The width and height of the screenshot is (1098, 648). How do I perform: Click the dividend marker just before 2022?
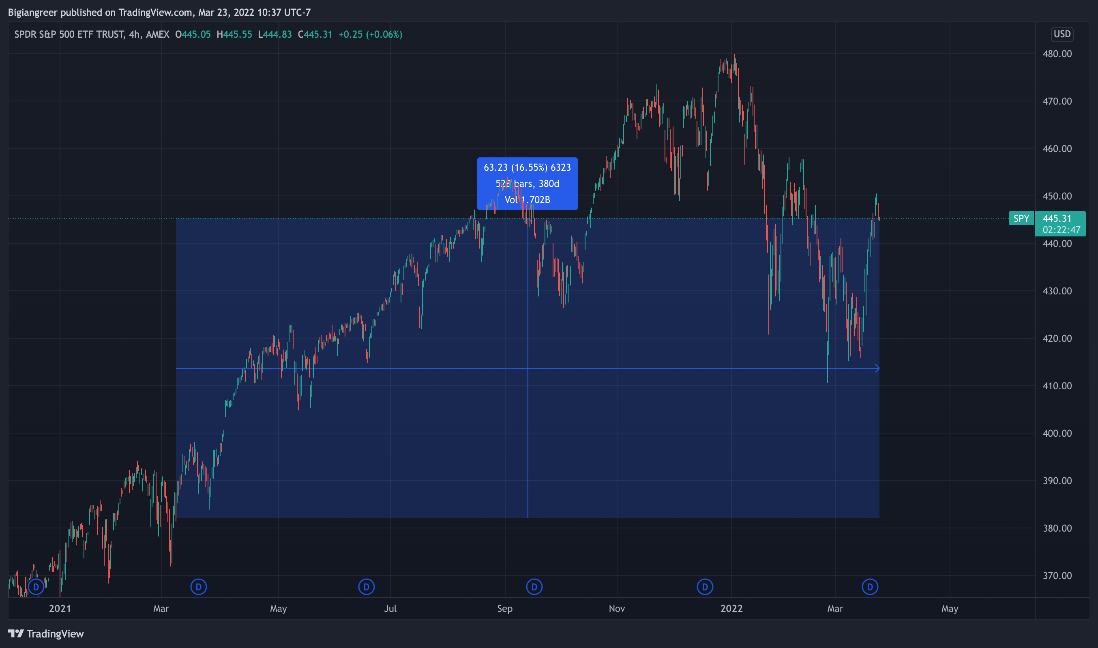pyautogui.click(x=705, y=587)
